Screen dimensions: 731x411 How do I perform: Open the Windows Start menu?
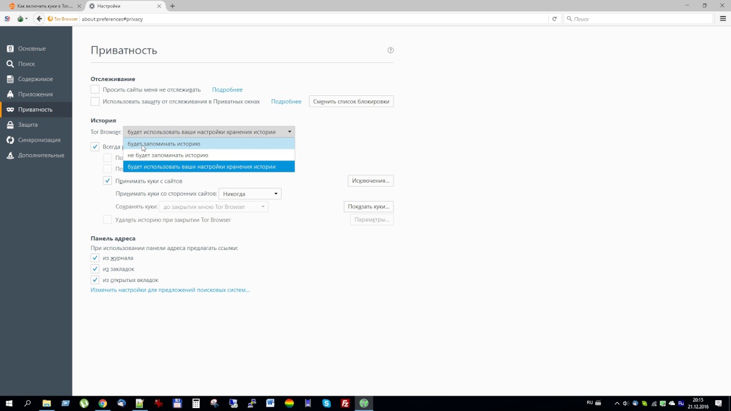tap(9, 404)
